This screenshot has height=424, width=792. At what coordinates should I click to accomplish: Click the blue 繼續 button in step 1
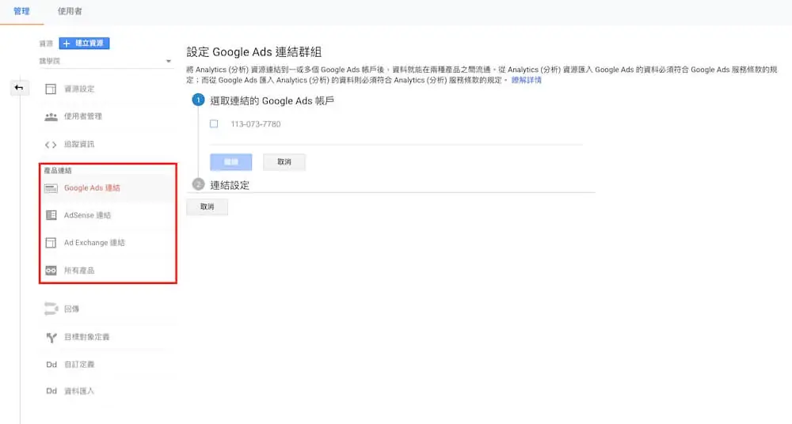pyautogui.click(x=230, y=162)
